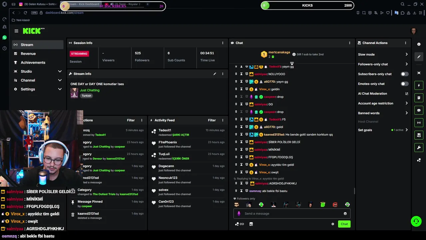Toggle Subscribers-only chat switch
Viewport: 426px width, 240px height.
point(405,74)
